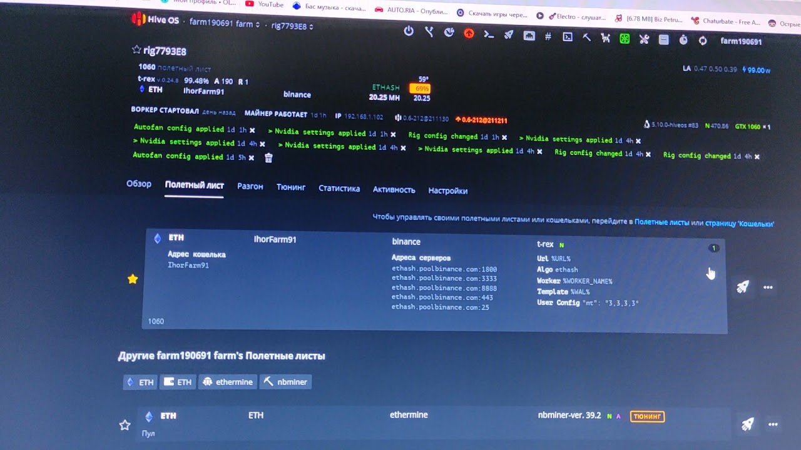Click the circular refresh arrows icon

pos(703,41)
